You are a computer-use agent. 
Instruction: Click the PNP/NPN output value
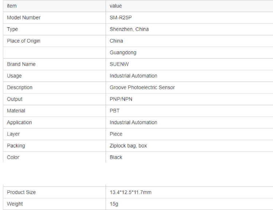pyautogui.click(x=121, y=99)
